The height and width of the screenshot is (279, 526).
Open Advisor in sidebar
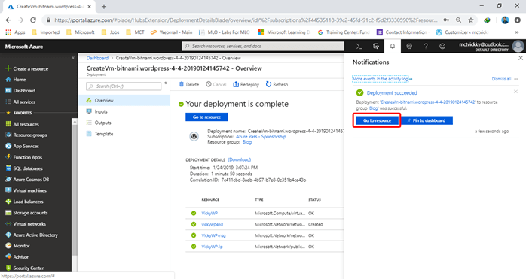(17, 257)
